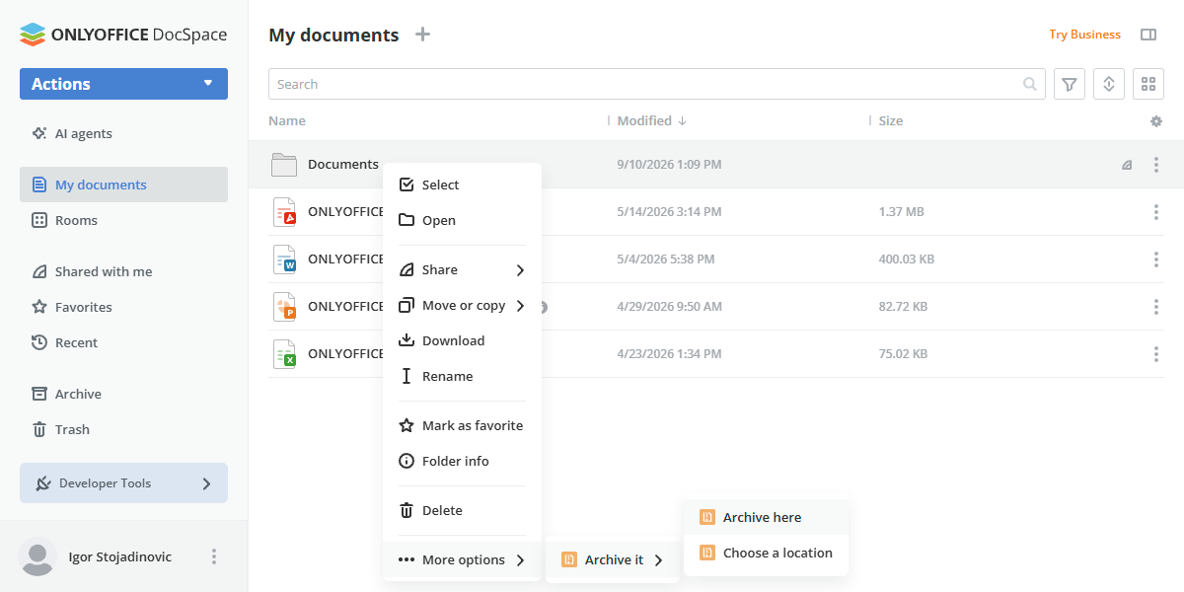
Task: Expand the Archive it submenu
Action: [612, 559]
